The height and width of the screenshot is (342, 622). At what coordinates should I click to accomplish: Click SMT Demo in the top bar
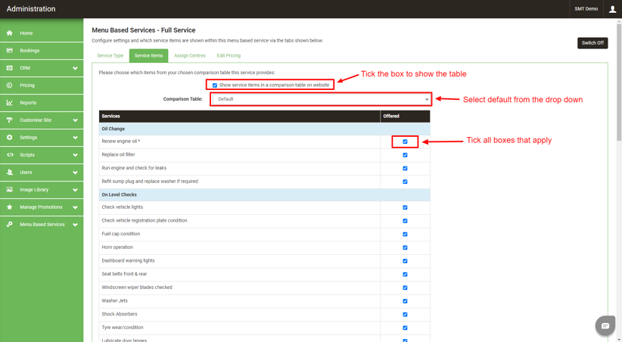click(586, 9)
